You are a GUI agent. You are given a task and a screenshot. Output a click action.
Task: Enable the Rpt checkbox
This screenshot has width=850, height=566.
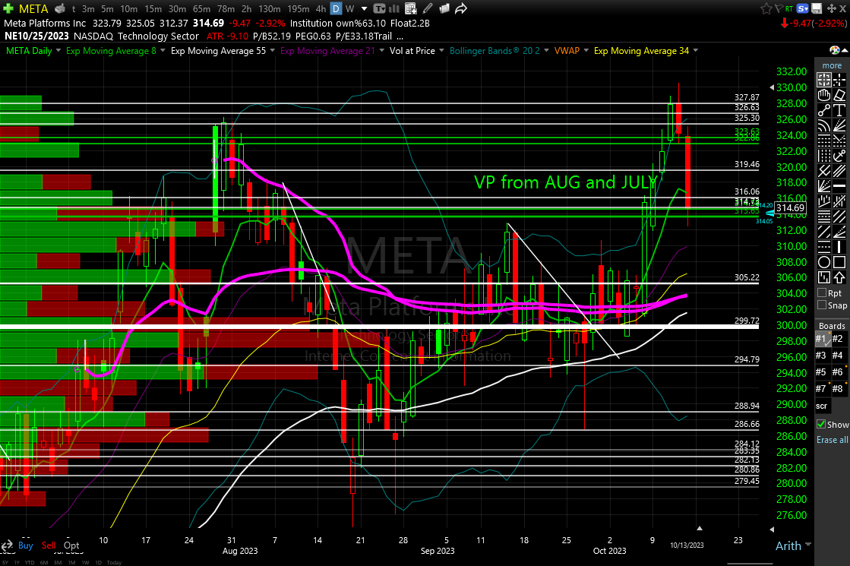823,293
